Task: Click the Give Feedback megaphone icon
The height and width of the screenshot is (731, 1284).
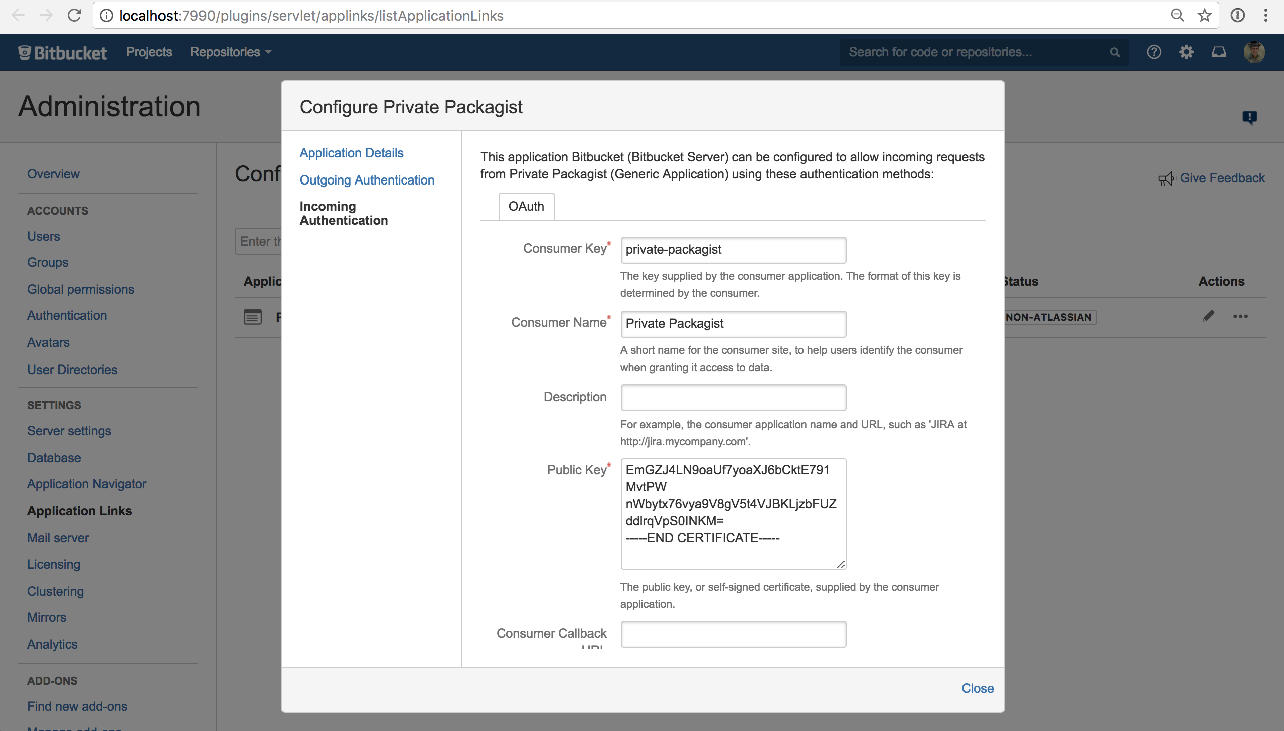Action: 1166,178
